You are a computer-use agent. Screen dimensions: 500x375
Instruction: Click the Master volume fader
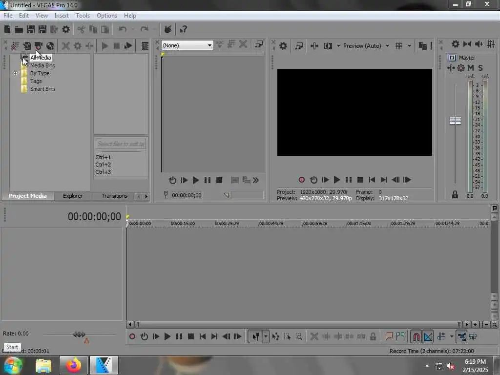[x=455, y=121]
